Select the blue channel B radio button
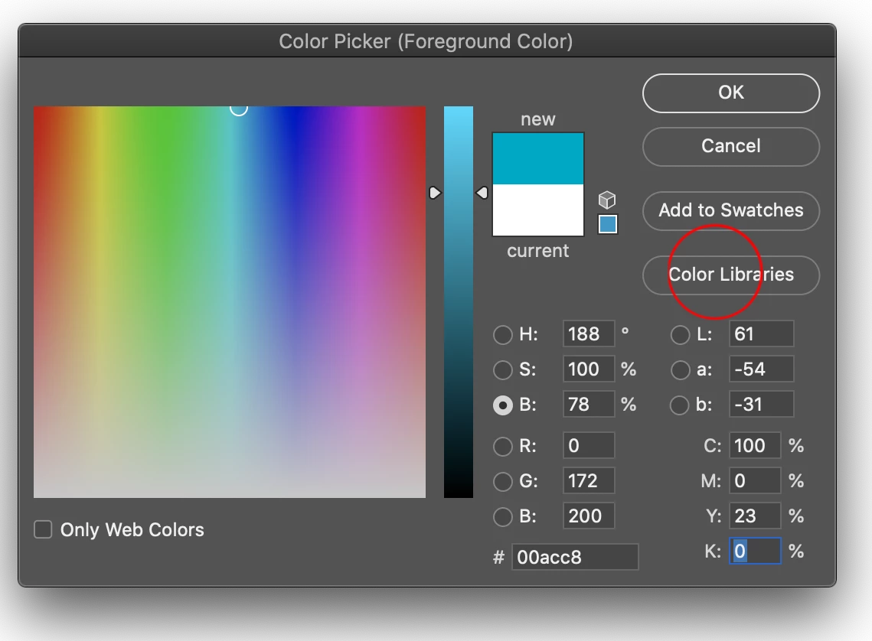 pyautogui.click(x=503, y=516)
